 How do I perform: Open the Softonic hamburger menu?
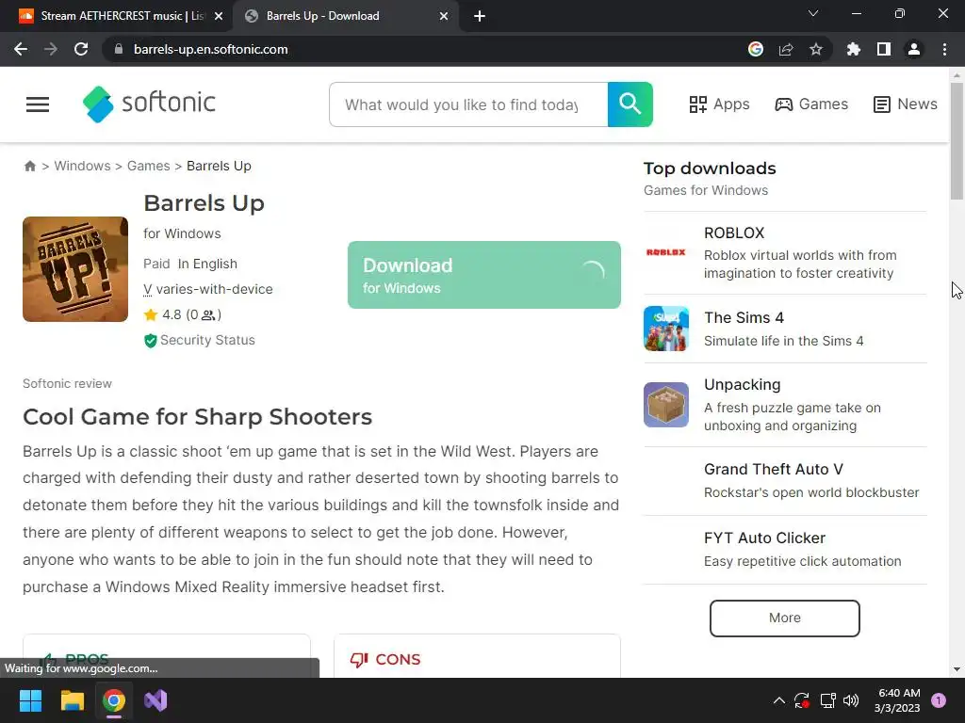38,104
